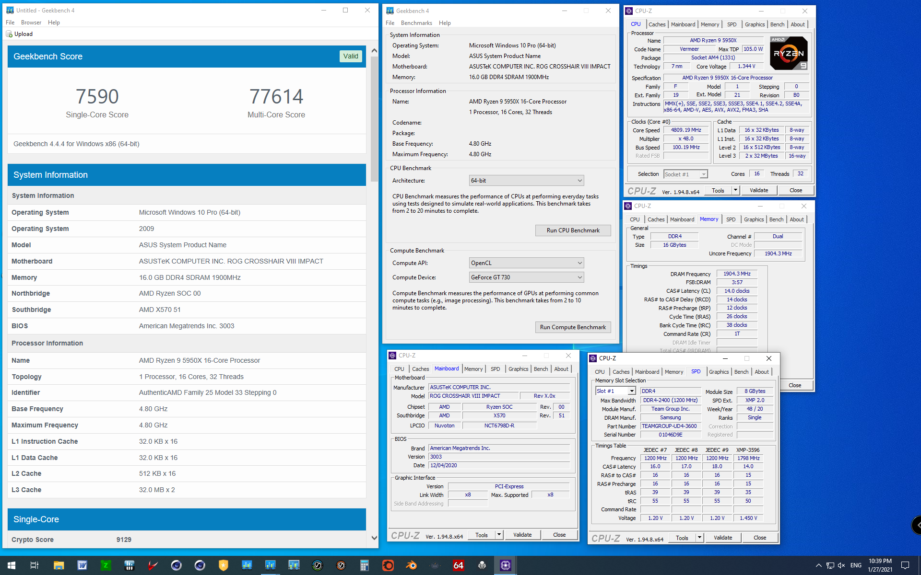The image size is (921, 575).
Task: Open the Slot #1 memory slot dropdown
Action: [615, 391]
